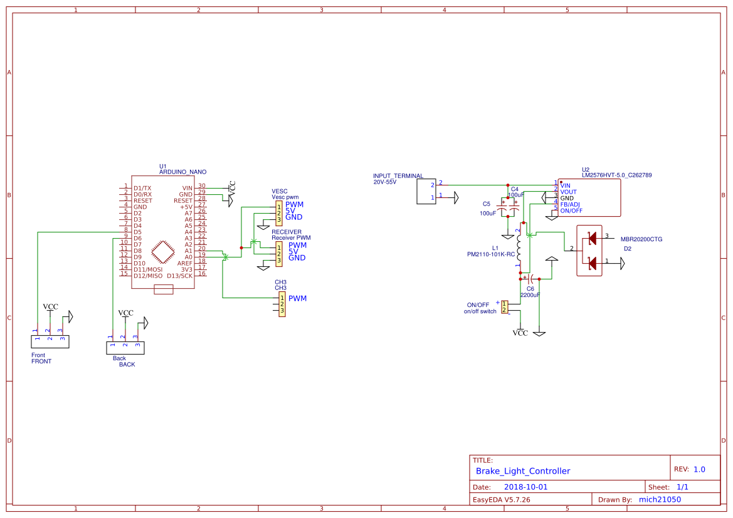733x518 pixels.
Task: Select the yellow RECEIVER pin header
Action: click(x=279, y=254)
